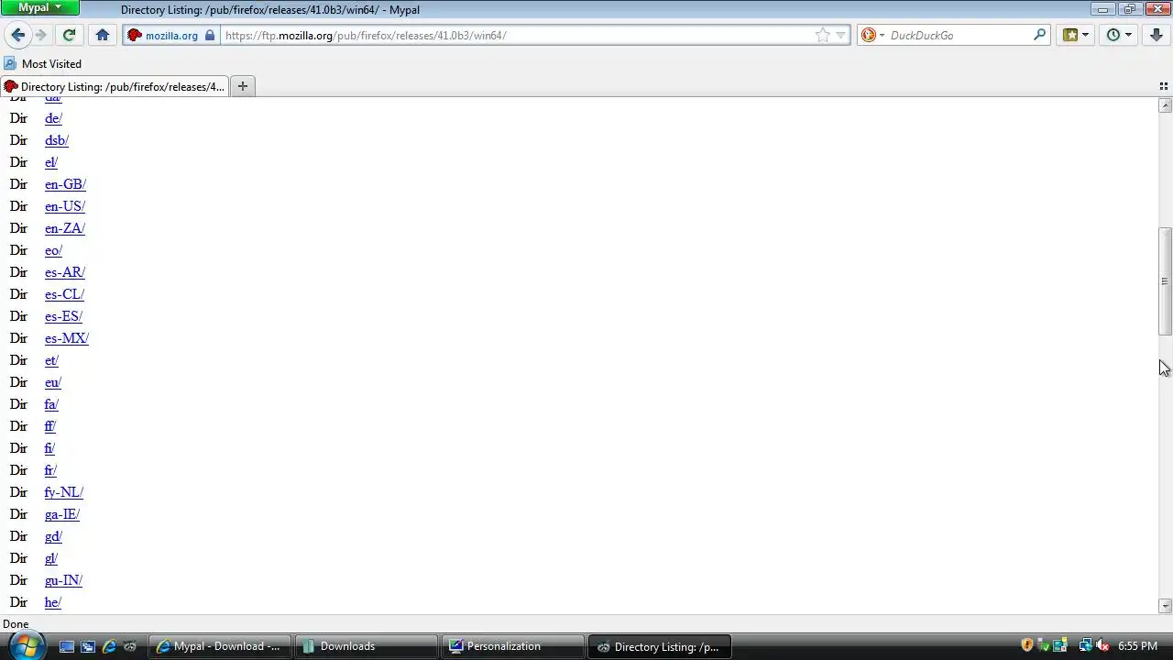Open the he/ directory link

53,602
